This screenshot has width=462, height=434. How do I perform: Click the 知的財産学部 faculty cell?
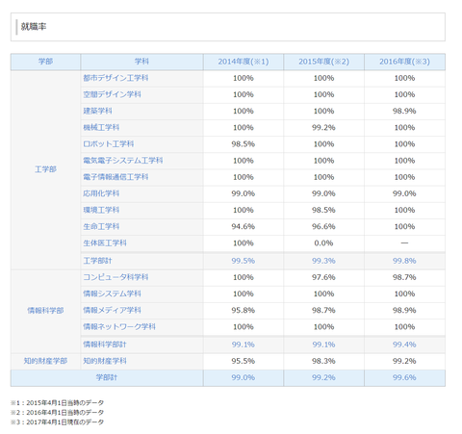pos(45,361)
